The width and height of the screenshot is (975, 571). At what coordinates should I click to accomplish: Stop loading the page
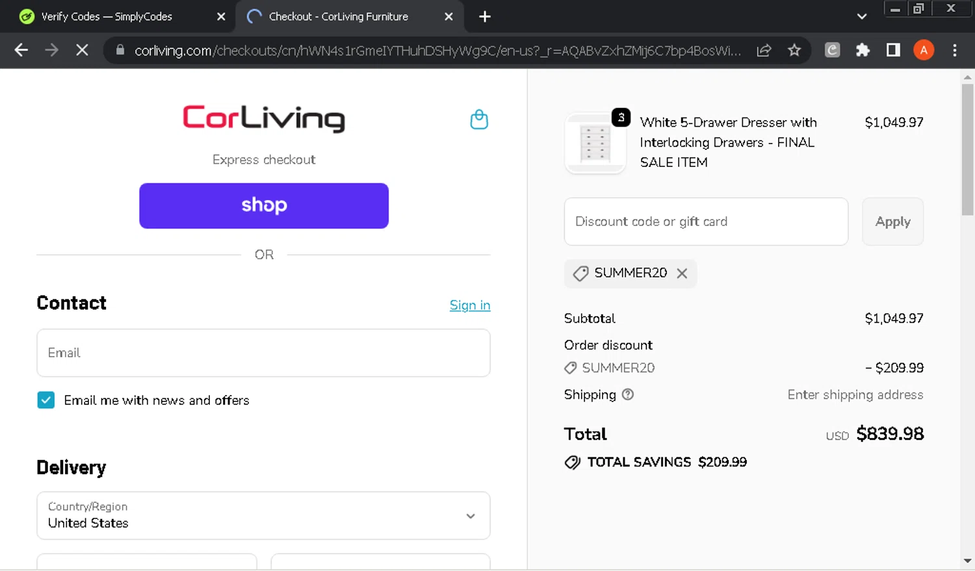coord(82,50)
